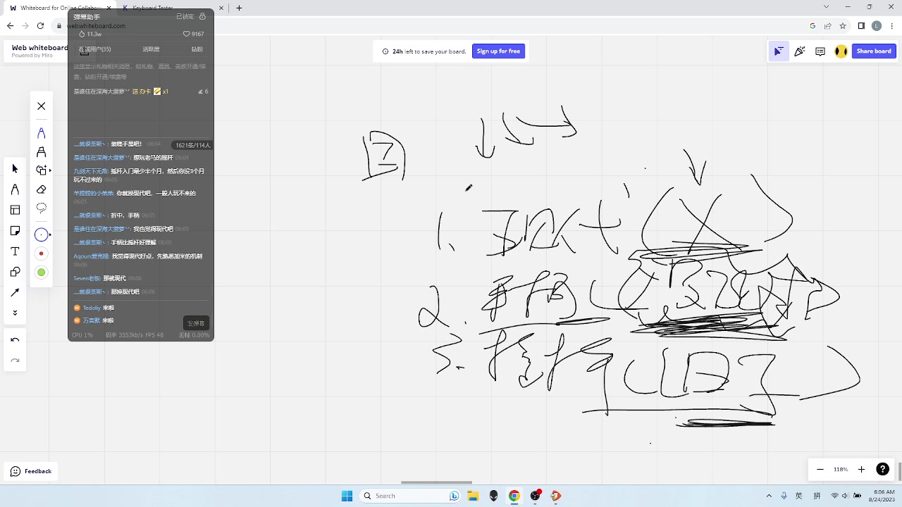Screen dimensions: 902x507
Task: Click the Share board button
Action: (874, 51)
